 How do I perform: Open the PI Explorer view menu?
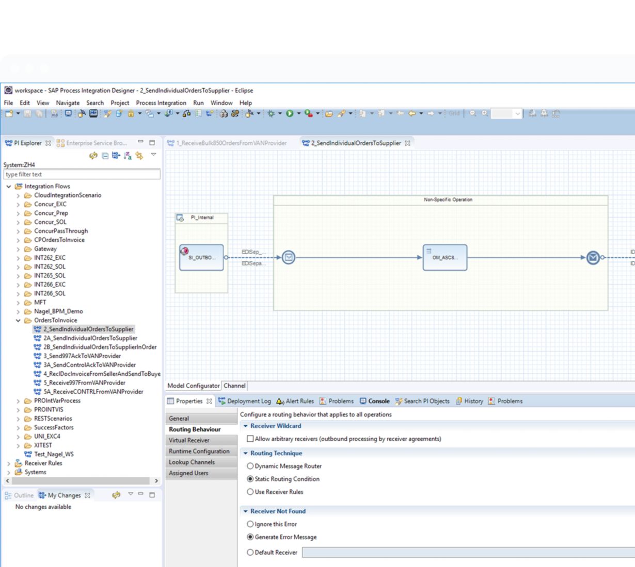click(153, 155)
